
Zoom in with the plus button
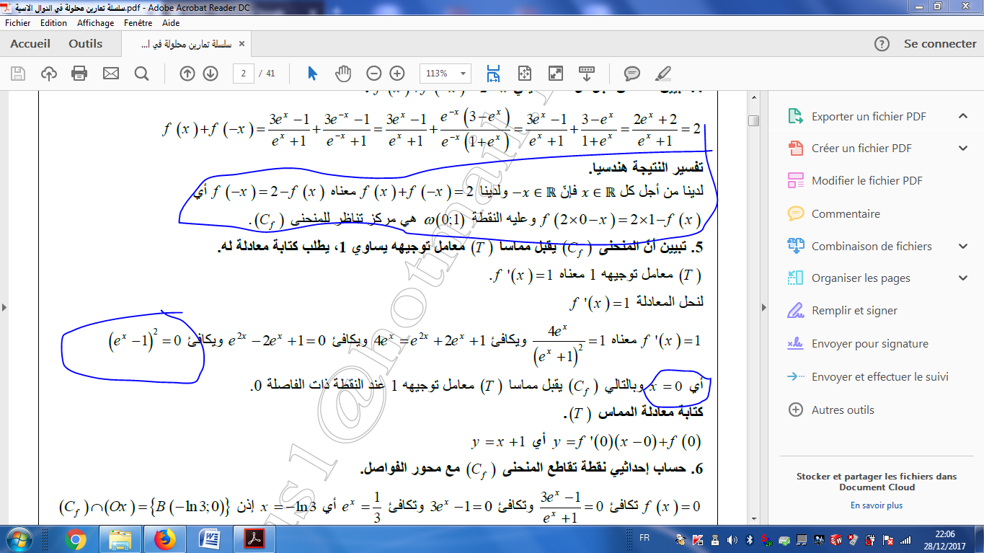click(397, 74)
